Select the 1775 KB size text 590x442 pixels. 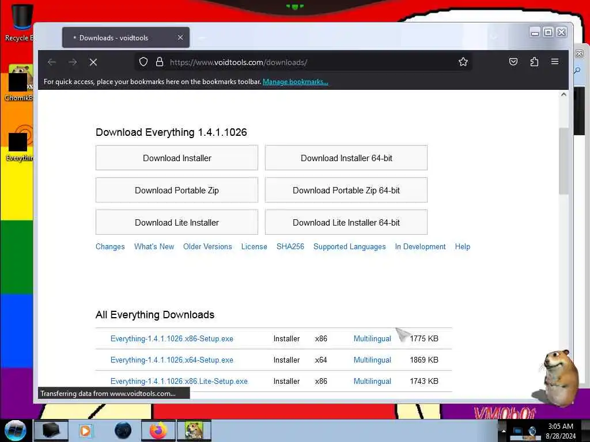tap(424, 338)
